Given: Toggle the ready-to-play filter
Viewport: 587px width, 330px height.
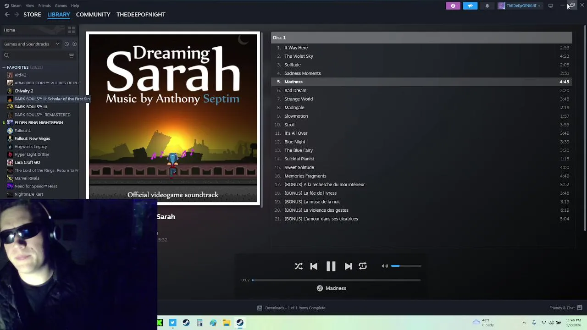Looking at the screenshot, I should click(x=75, y=44).
